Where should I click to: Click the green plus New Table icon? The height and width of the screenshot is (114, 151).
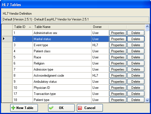click(x=13, y=108)
